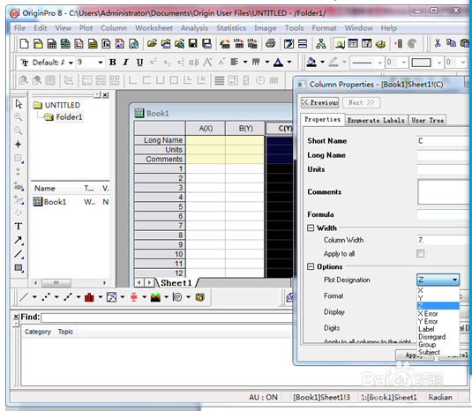This screenshot has width=472, height=411.
Task: Switch to Enumerate Labels tab
Action: tap(376, 120)
